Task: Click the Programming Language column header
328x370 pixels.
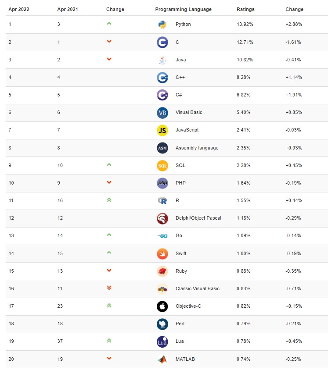Action: pyautogui.click(x=183, y=9)
